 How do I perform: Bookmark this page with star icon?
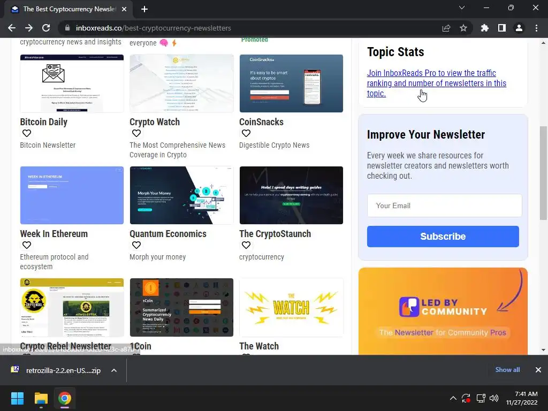click(x=463, y=28)
